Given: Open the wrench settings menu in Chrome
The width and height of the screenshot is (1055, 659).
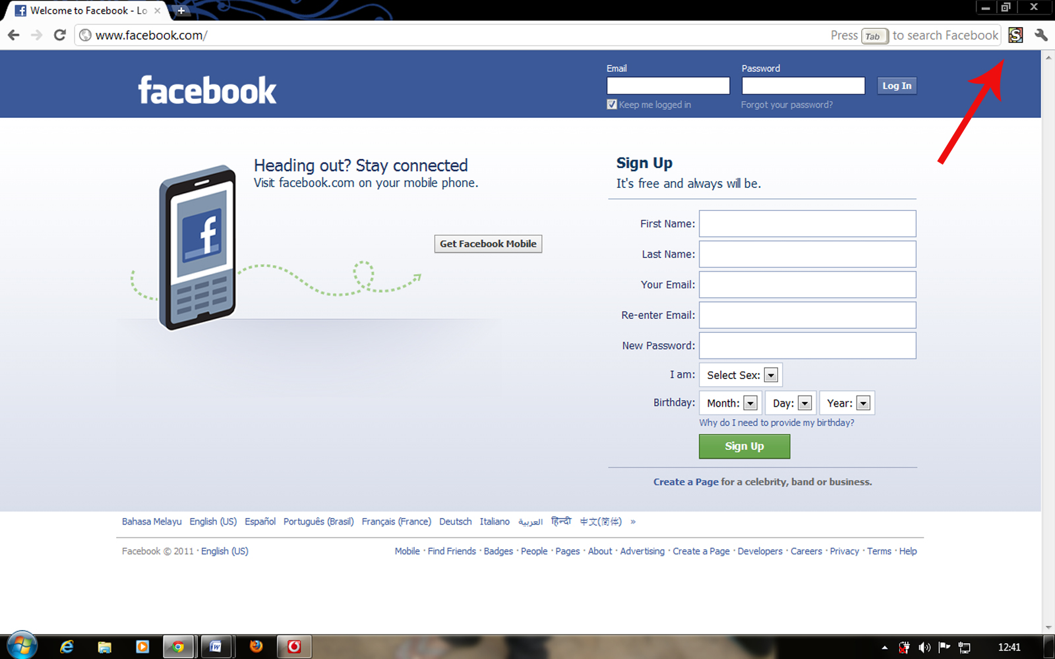Looking at the screenshot, I should (x=1041, y=35).
